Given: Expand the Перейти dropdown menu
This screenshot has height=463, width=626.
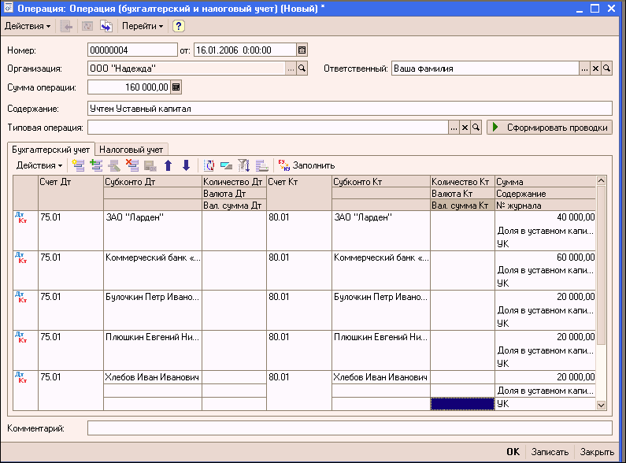Looking at the screenshot, I should pos(143,26).
